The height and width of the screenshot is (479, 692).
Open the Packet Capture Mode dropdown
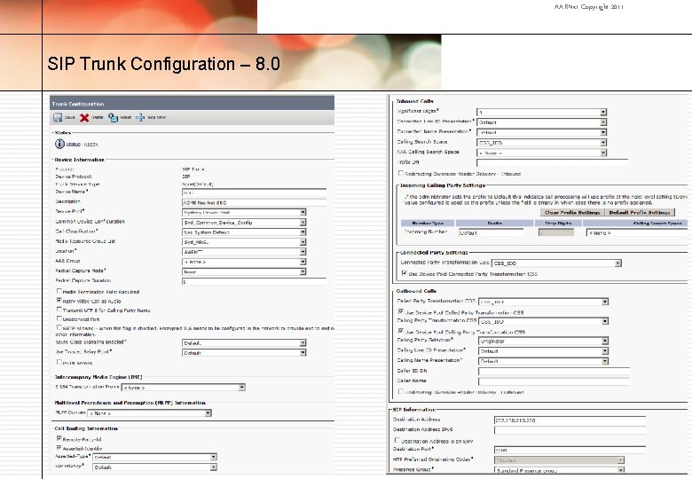coord(244,271)
